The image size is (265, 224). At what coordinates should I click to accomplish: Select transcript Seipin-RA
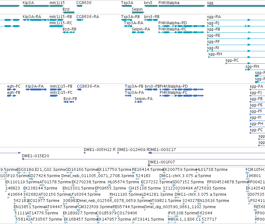138,32
